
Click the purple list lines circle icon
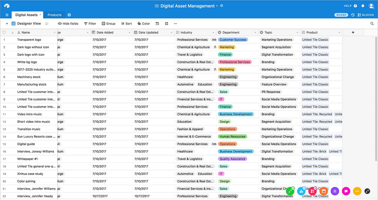pos(335,191)
